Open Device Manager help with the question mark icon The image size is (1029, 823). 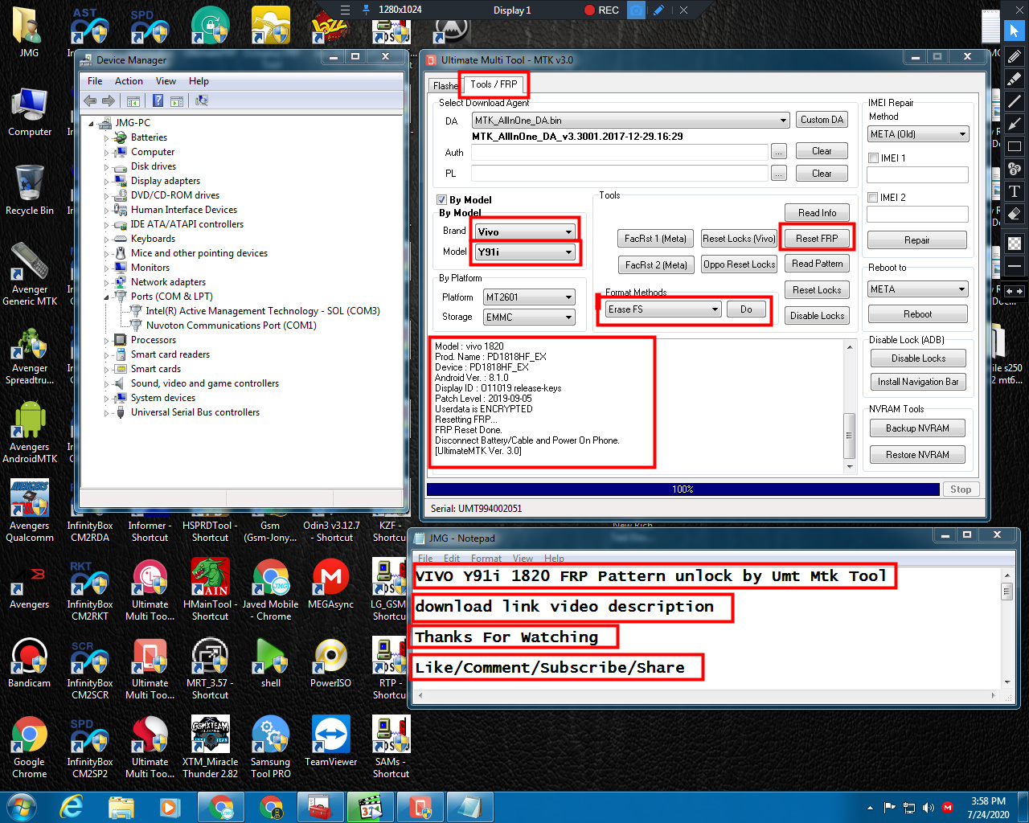158,100
